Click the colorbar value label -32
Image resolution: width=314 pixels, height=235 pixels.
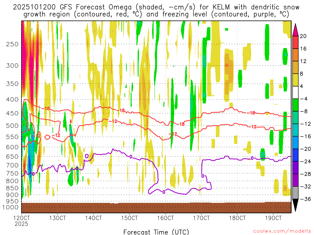(305, 187)
